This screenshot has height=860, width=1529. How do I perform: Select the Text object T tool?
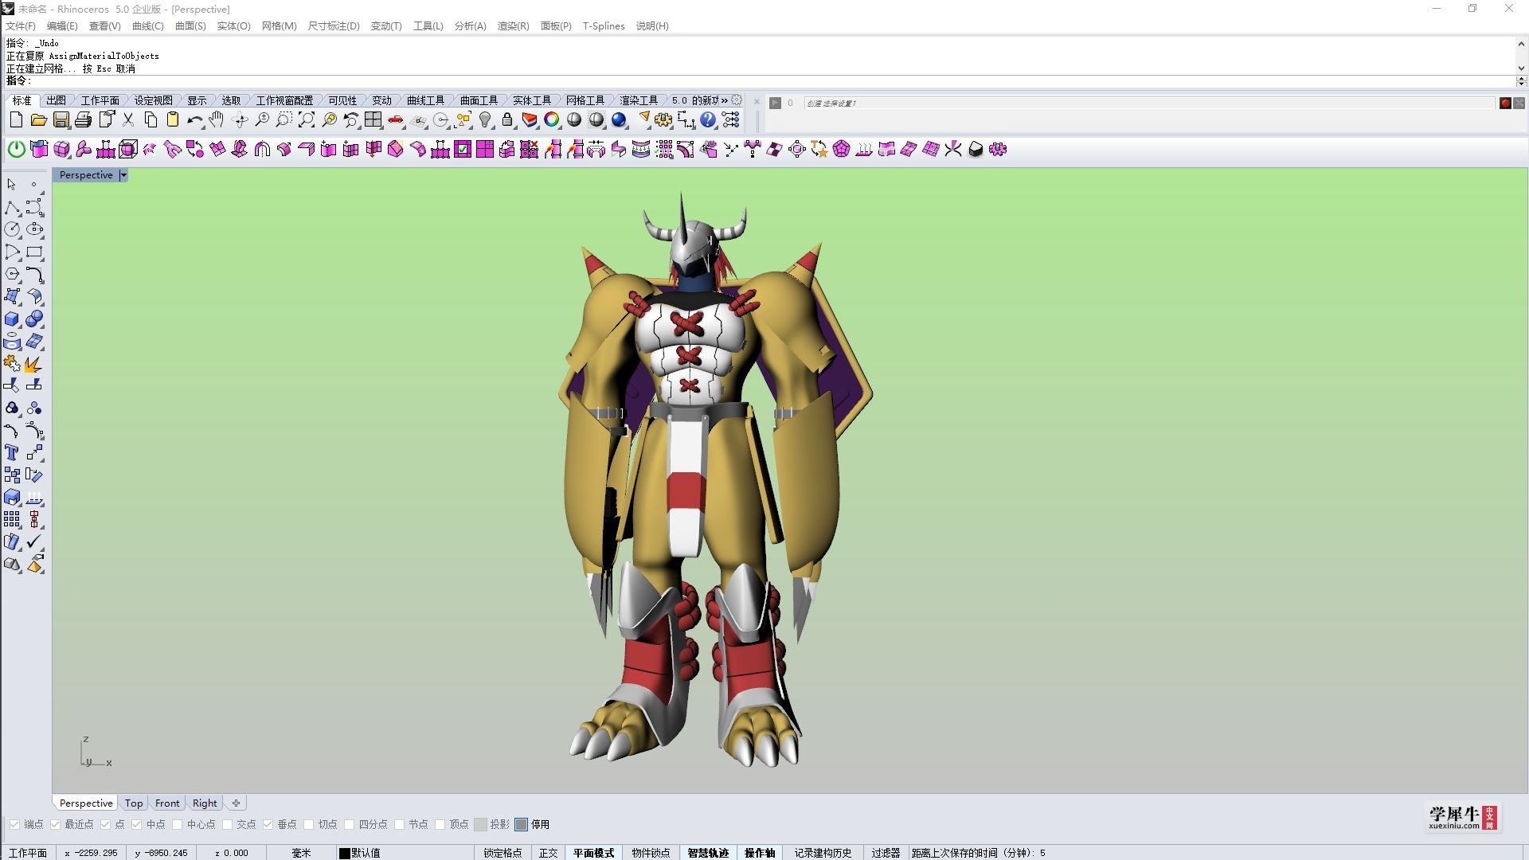point(12,453)
